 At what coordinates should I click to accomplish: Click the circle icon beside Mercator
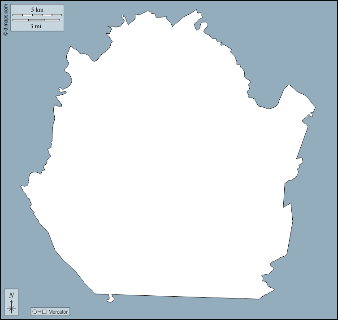point(35,311)
